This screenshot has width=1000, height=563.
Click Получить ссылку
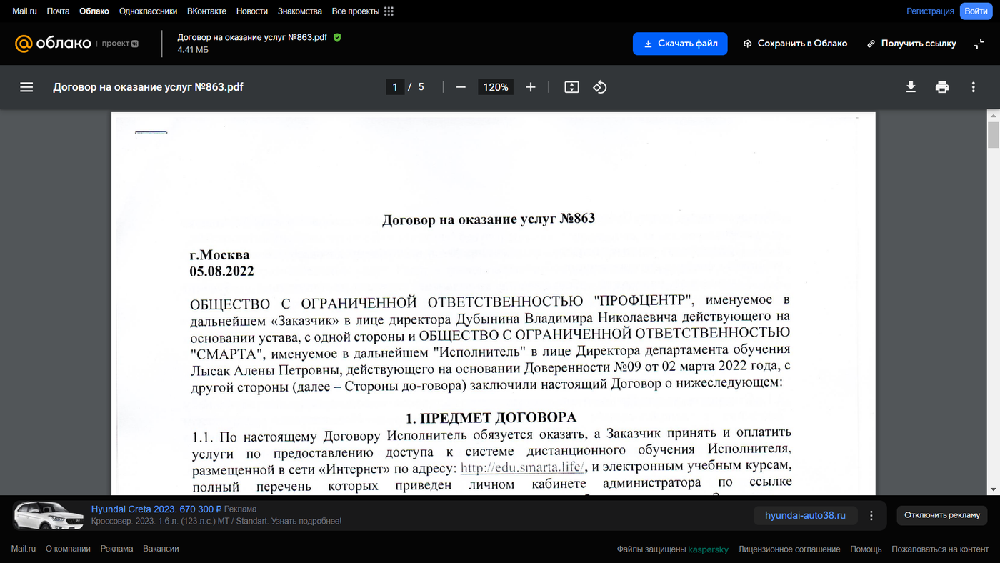tap(911, 44)
